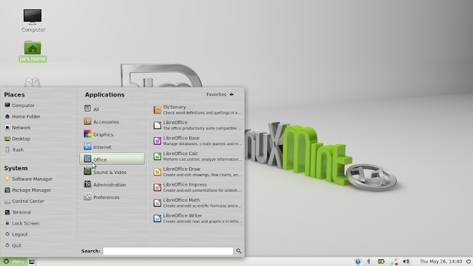Open LibreOffice Draw
The height and width of the screenshot is (266, 473).
196,171
